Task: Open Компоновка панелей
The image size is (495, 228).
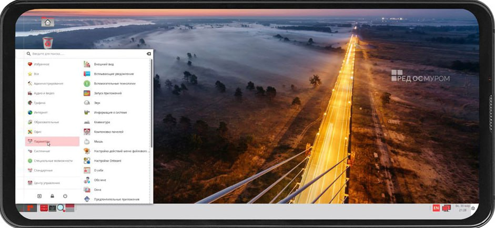Action: [x=116, y=132]
